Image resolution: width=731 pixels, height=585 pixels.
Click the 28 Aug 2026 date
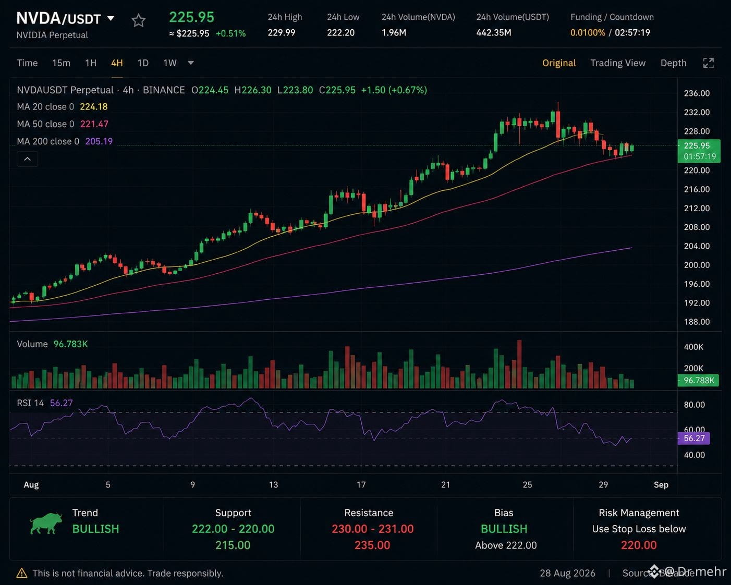coord(567,573)
